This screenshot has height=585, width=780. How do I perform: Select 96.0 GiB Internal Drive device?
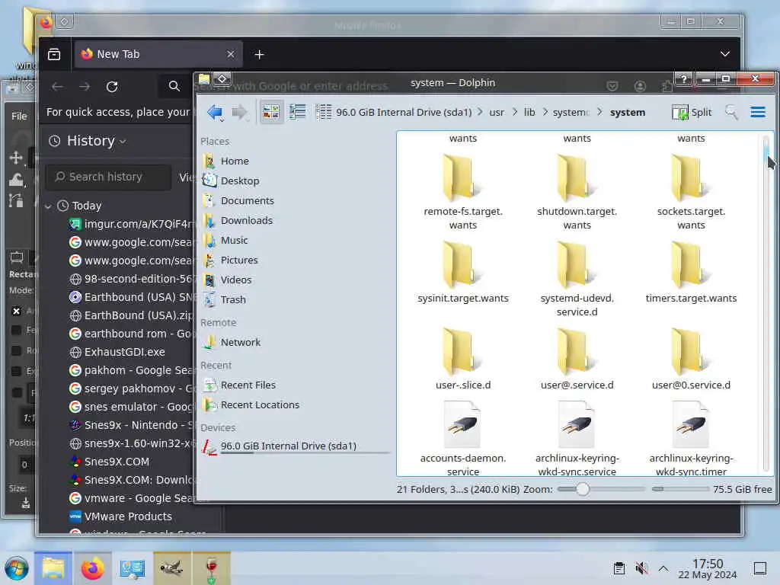click(296, 446)
